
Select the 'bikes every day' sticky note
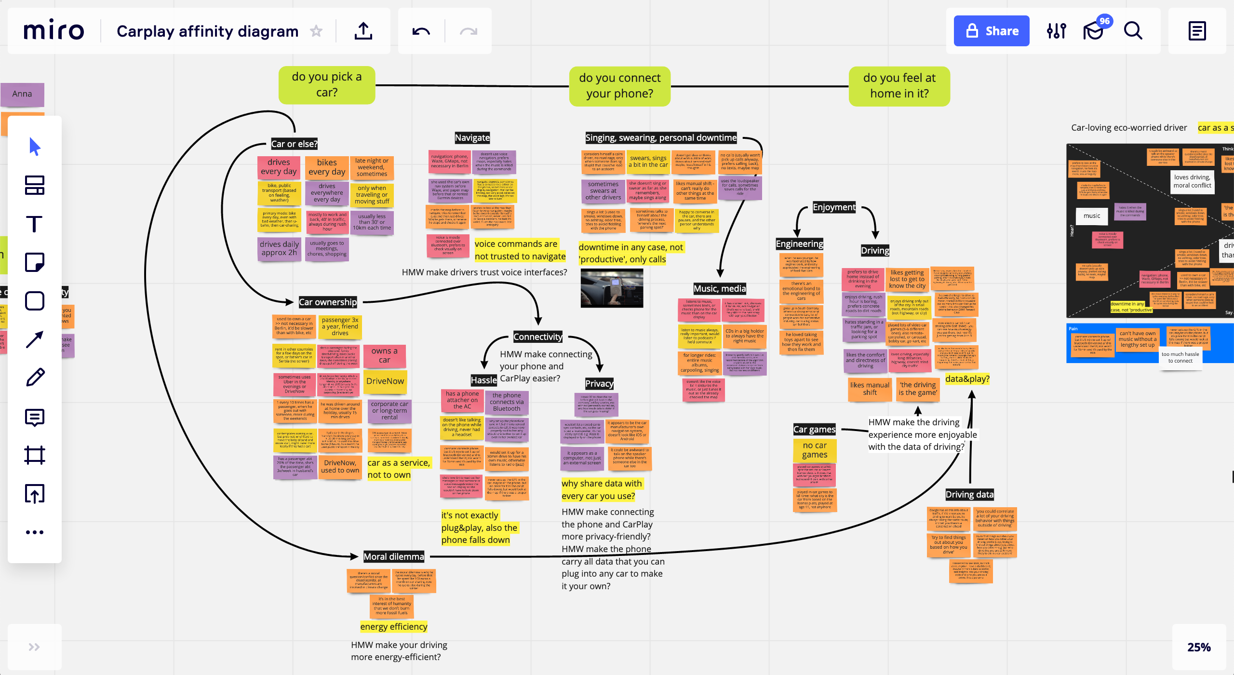coord(327,167)
